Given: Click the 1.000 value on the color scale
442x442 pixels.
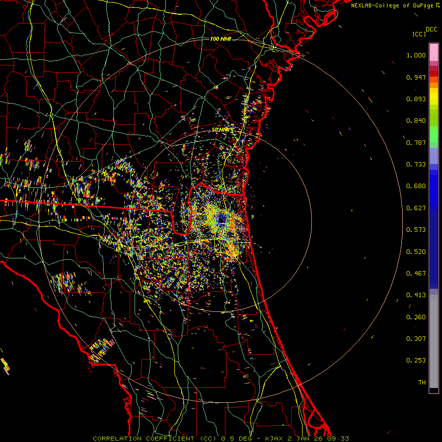Looking at the screenshot, I should [416, 55].
